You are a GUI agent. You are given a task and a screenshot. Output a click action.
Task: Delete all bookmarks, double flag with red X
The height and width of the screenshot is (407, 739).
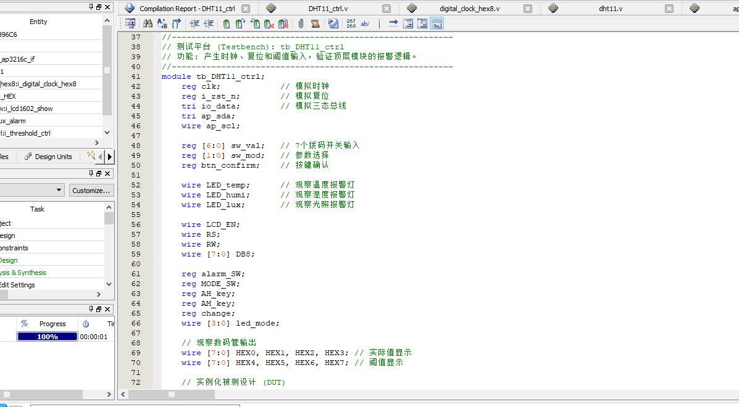click(x=283, y=23)
